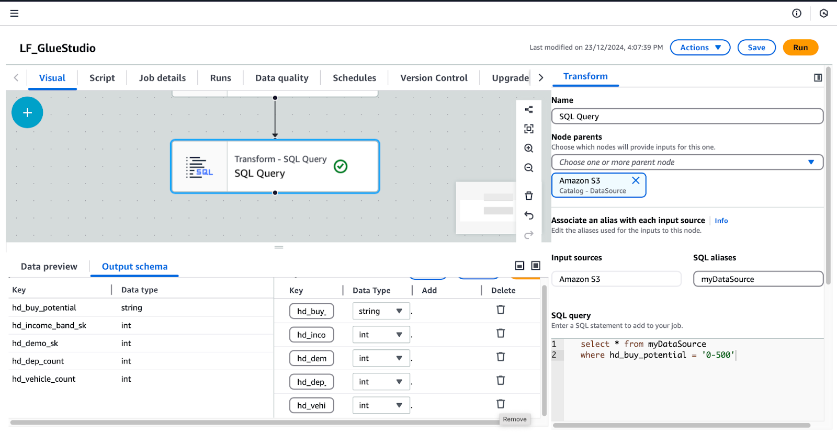The height and width of the screenshot is (434, 837).
Task: Open the Schedules tab
Action: coord(354,78)
